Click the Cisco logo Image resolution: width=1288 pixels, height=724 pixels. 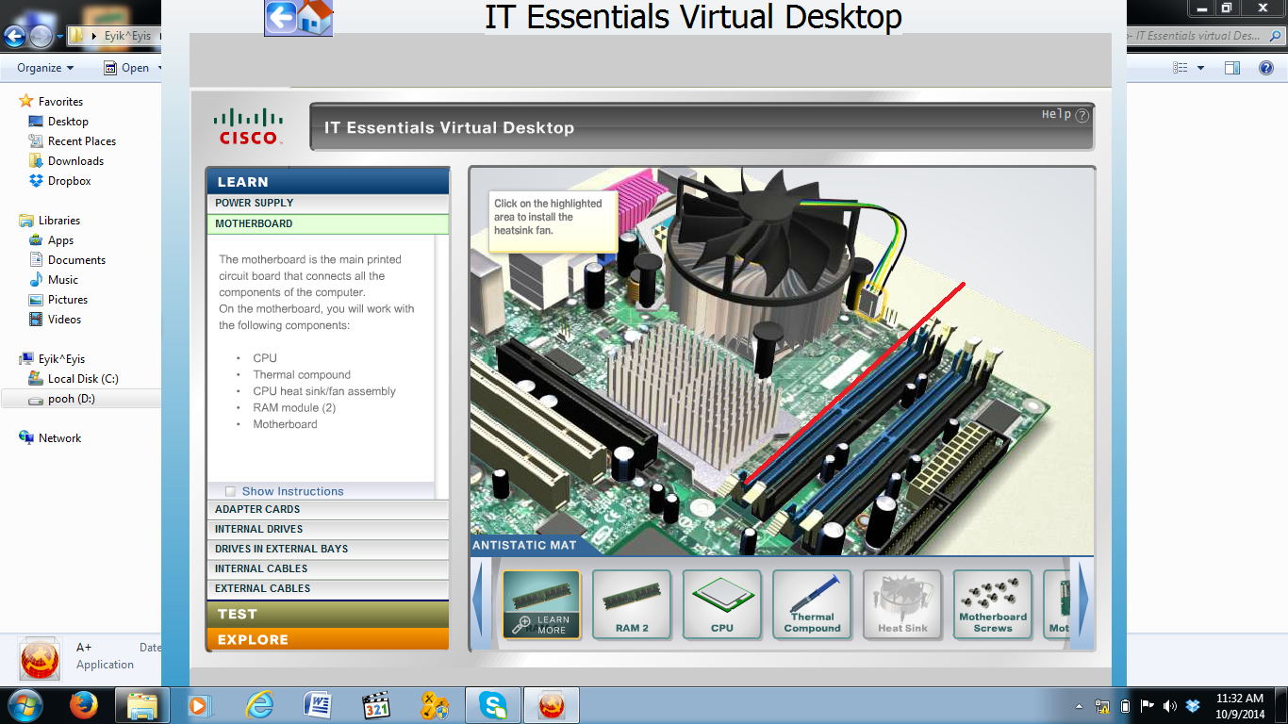(x=248, y=126)
